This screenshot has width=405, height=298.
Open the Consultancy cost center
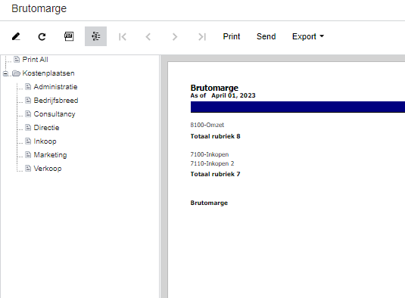[x=55, y=114]
